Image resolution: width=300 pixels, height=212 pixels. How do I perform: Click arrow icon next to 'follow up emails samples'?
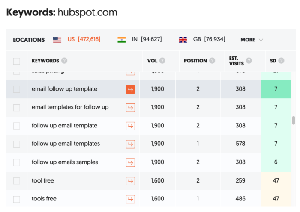[x=130, y=162]
